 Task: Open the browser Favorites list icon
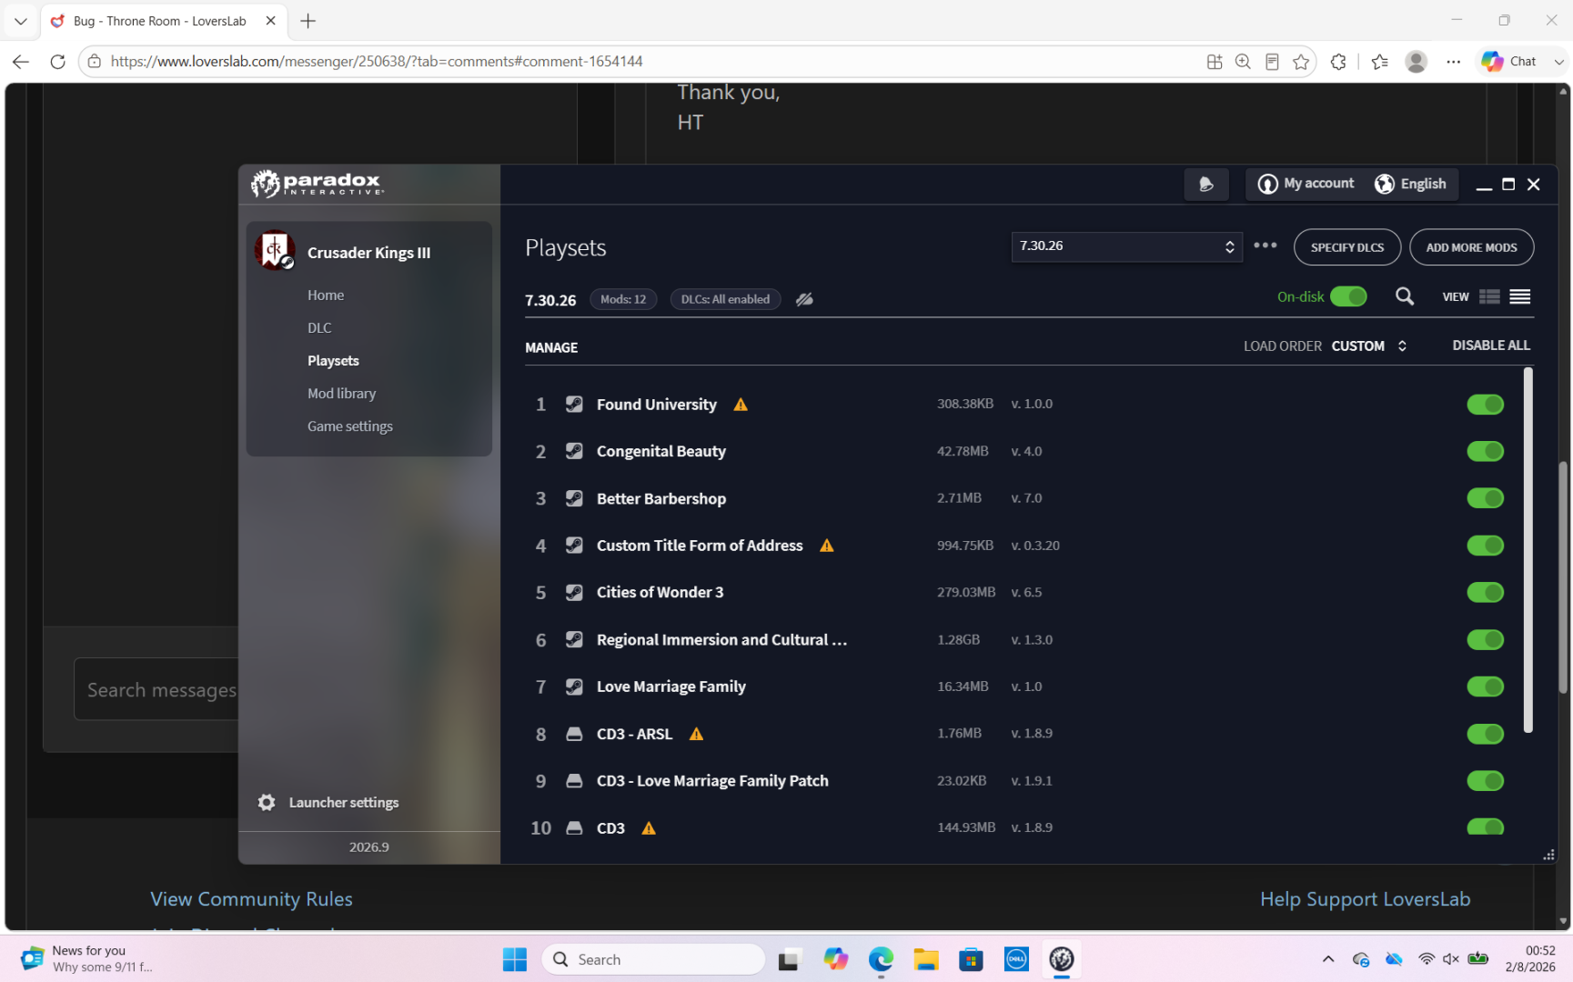[x=1380, y=62]
